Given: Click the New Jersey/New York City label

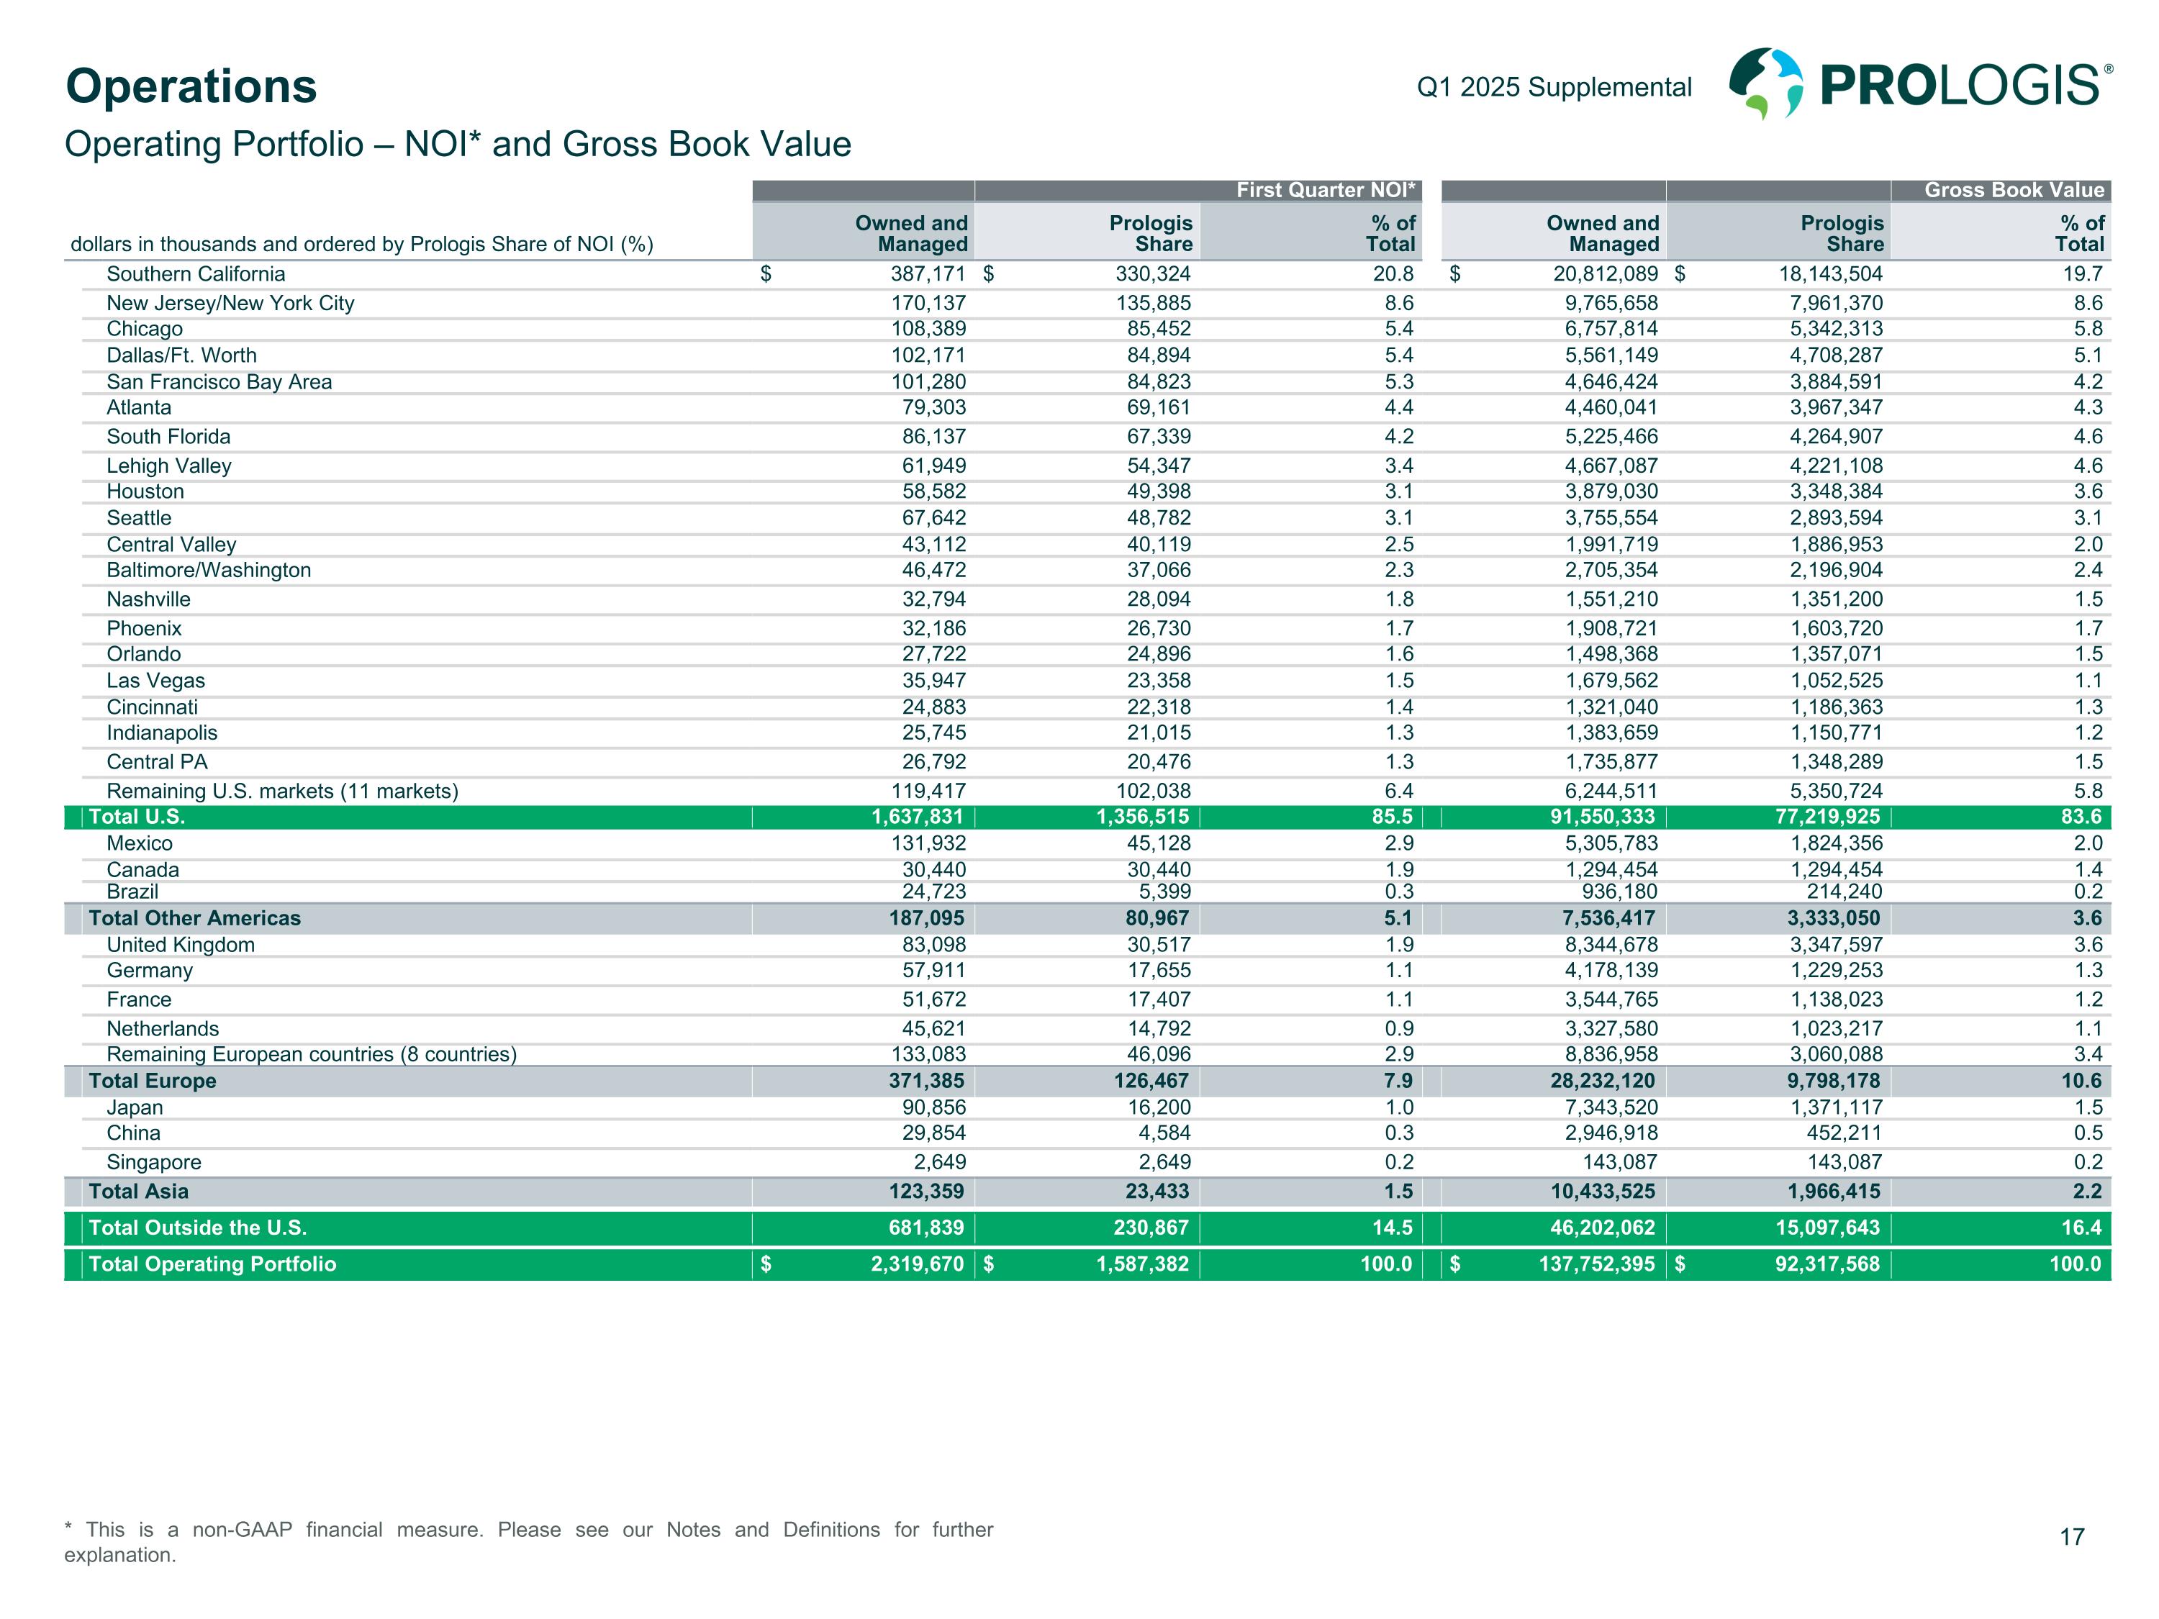Looking at the screenshot, I should [230, 304].
